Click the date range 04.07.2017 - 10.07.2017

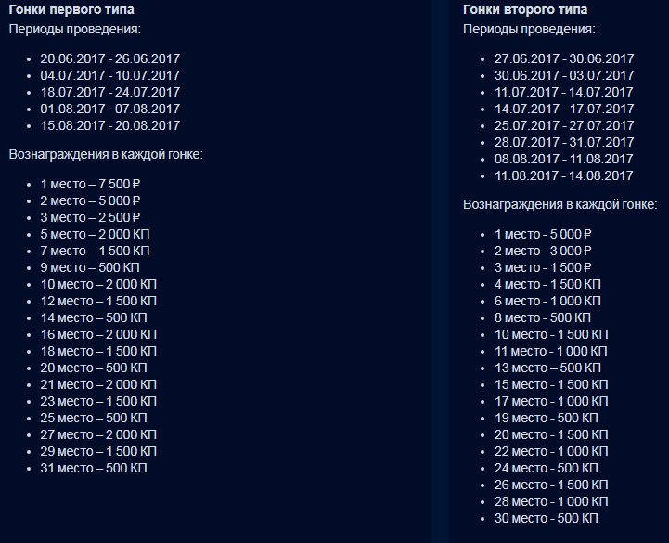click(110, 75)
